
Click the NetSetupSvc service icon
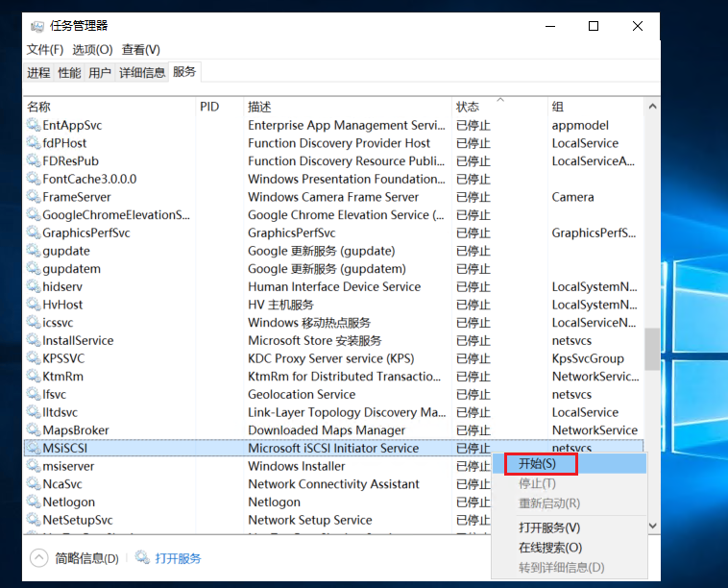(34, 520)
